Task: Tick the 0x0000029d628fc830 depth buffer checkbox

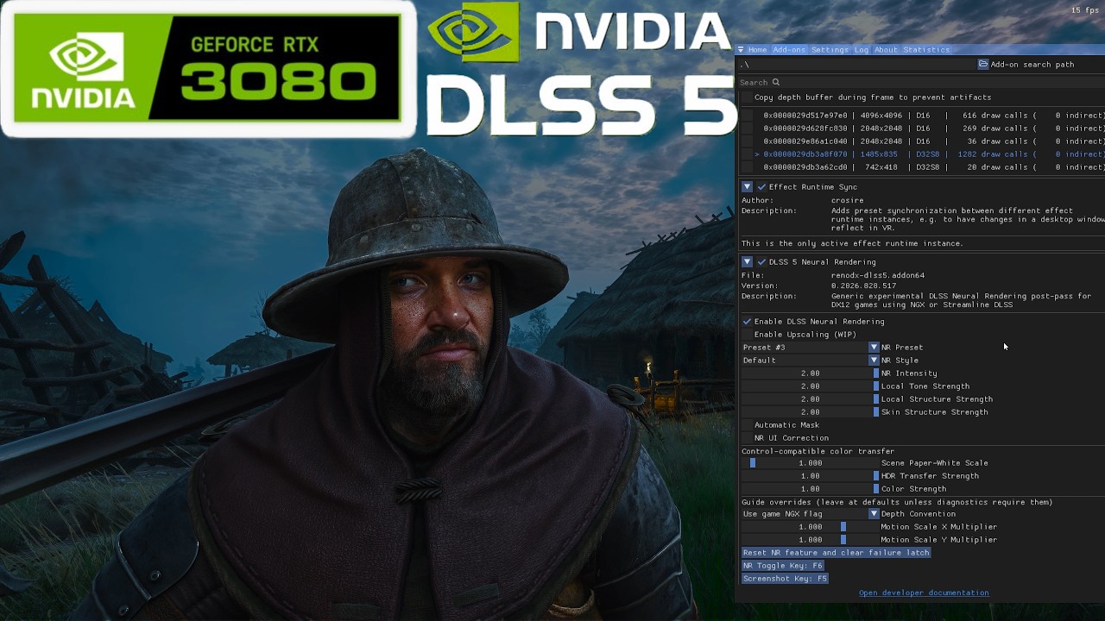Action: (x=748, y=129)
